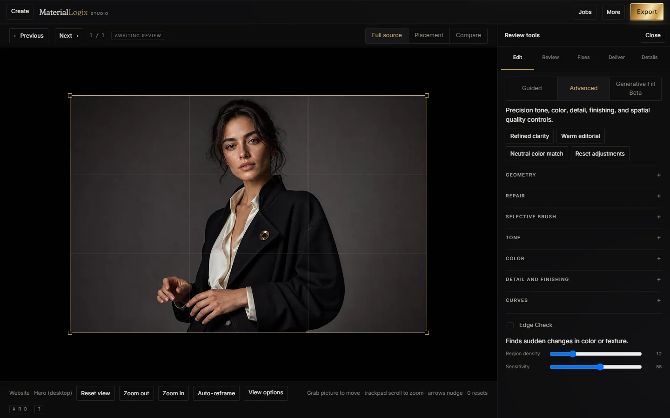Viewport: 670px width, 418px height.
Task: Click Reset view
Action: coord(95,393)
